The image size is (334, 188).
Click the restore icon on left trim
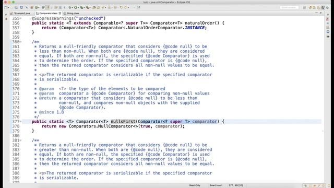click(6, 15)
